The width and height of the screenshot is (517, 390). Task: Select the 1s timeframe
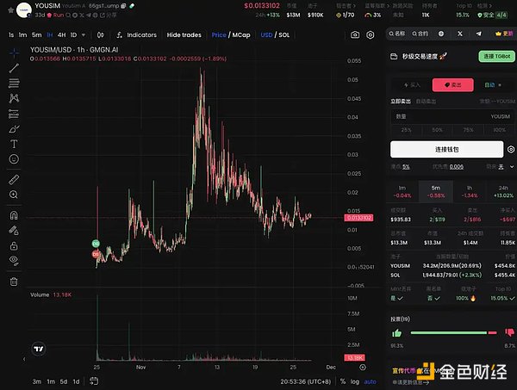pos(11,35)
